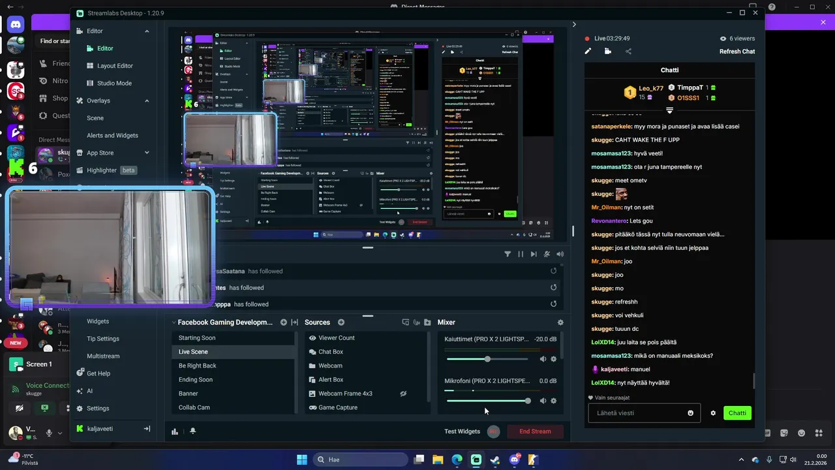This screenshot has height=470, width=835.
Task: Open the emoji picker in chat input
Action: click(x=691, y=413)
